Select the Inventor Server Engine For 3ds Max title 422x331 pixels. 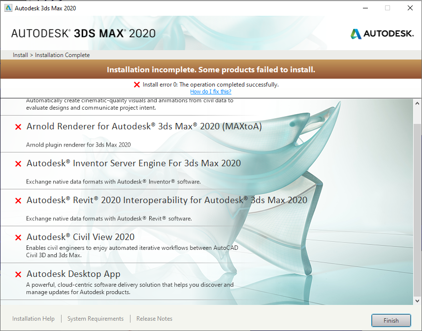[133, 163]
